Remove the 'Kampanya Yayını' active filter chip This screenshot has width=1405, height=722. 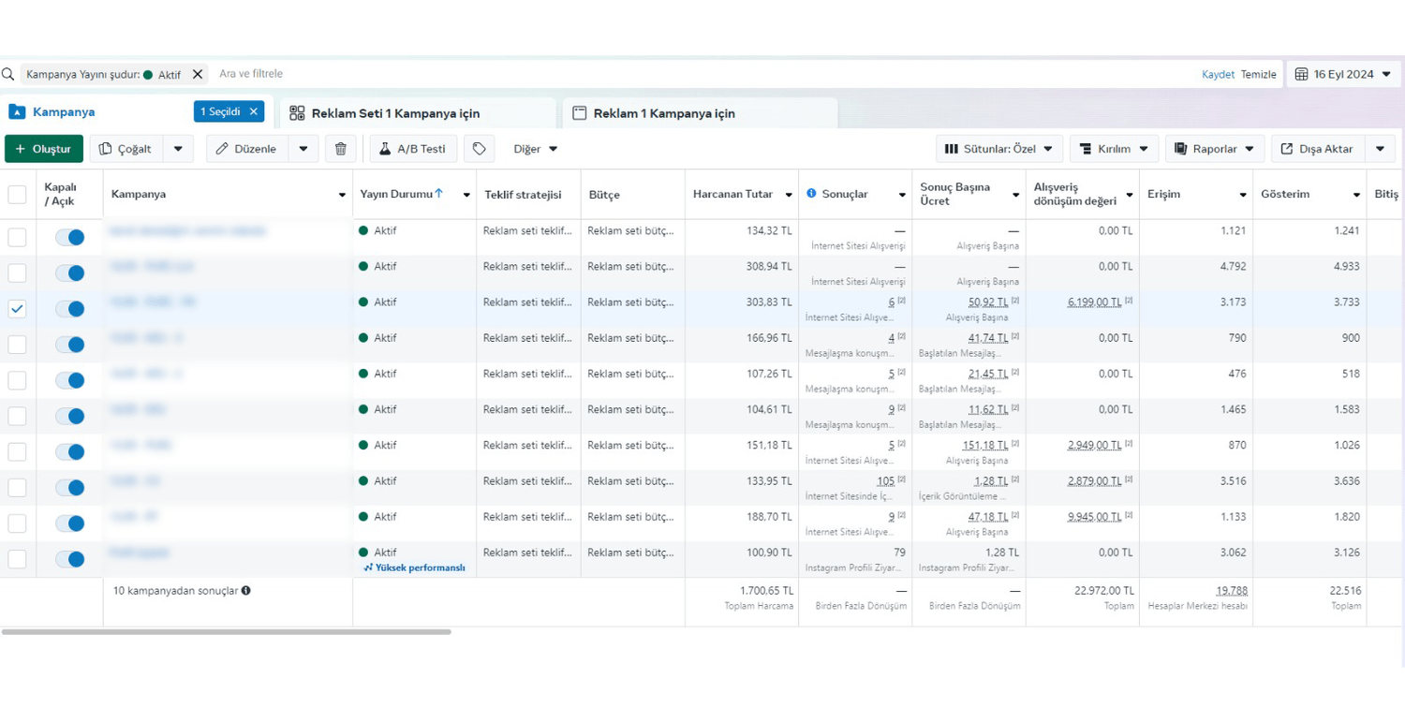[198, 74]
